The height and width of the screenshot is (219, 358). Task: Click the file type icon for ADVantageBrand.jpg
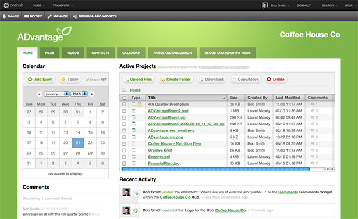click(134, 117)
